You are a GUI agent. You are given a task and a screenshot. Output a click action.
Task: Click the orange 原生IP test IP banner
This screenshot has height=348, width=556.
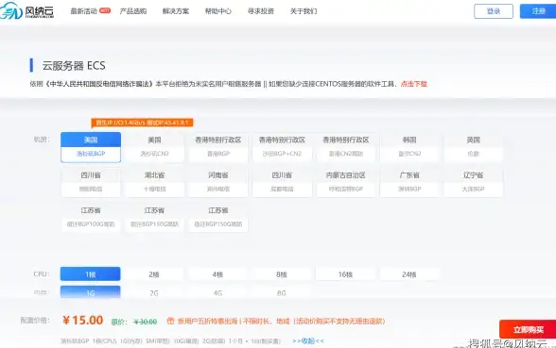click(142, 123)
